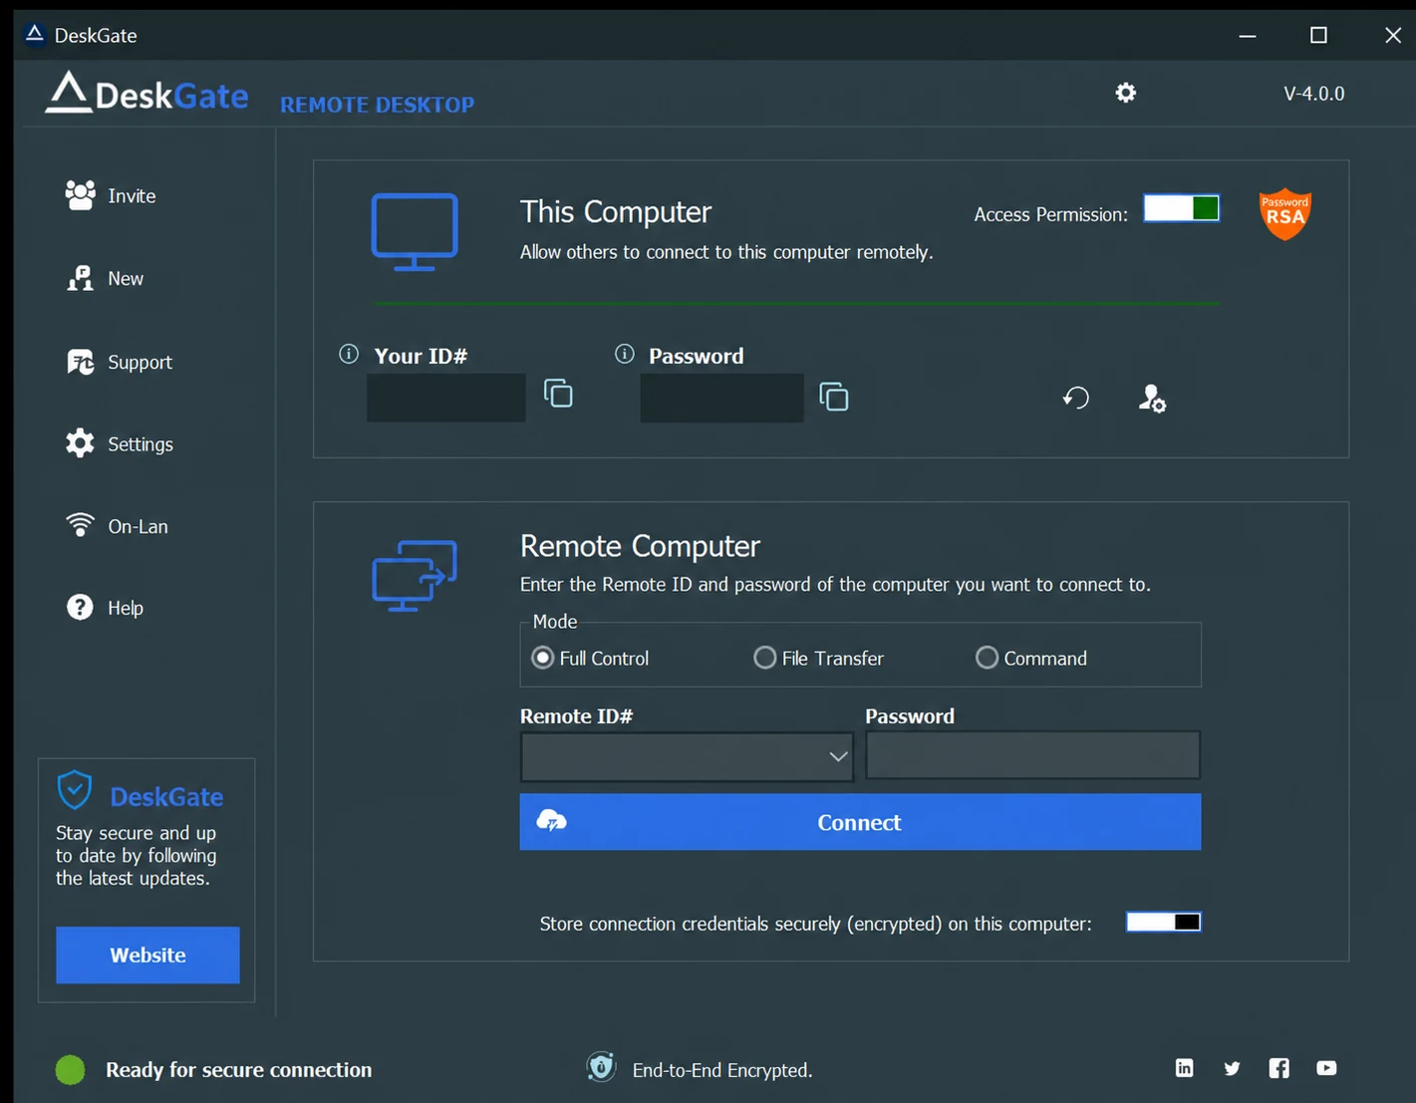The width and height of the screenshot is (1416, 1103).
Task: Click the shield icon in DeskGate promo box
Action: (74, 790)
